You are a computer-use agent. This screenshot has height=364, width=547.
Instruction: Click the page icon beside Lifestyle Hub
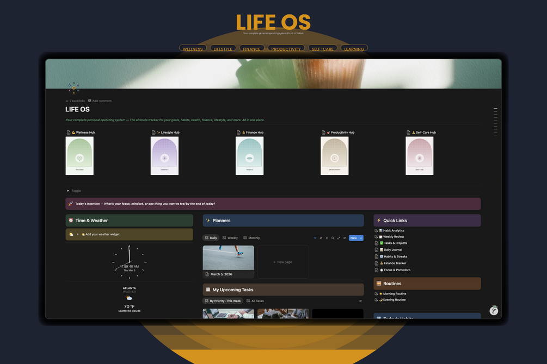pyautogui.click(x=153, y=133)
